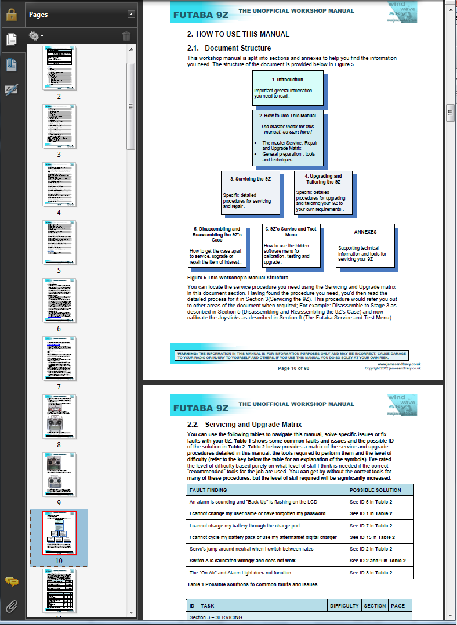Select page 2 thumbnail

click(x=59, y=68)
